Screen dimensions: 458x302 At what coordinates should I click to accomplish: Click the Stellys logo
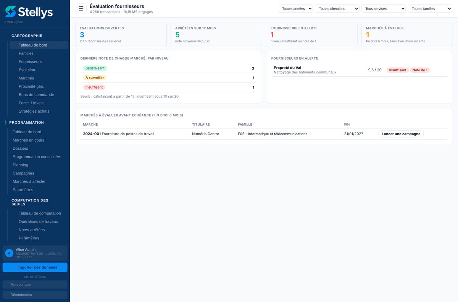coord(29,12)
